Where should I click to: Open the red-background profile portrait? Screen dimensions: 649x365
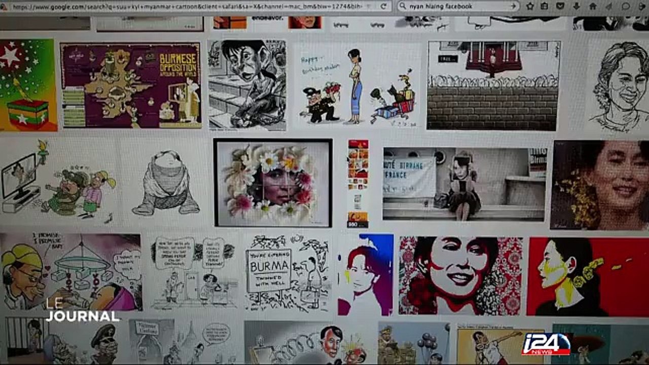[x=588, y=277]
